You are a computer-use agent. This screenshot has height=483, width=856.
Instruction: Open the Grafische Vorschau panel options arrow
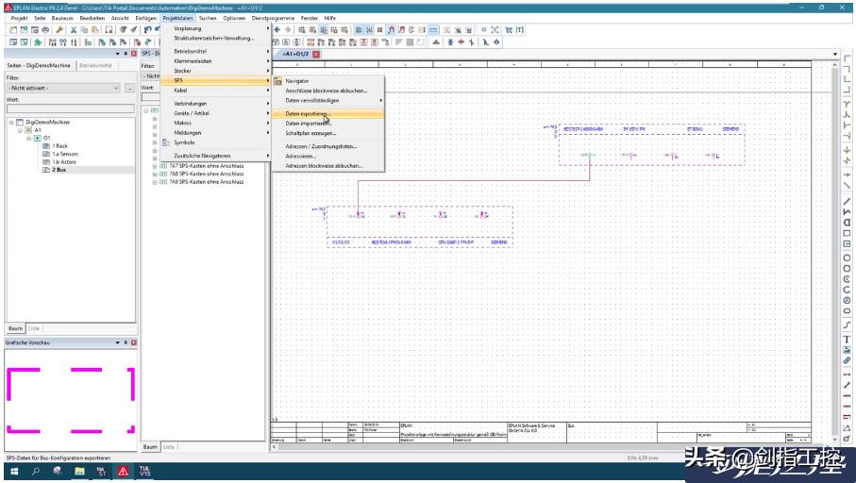pyautogui.click(x=117, y=342)
